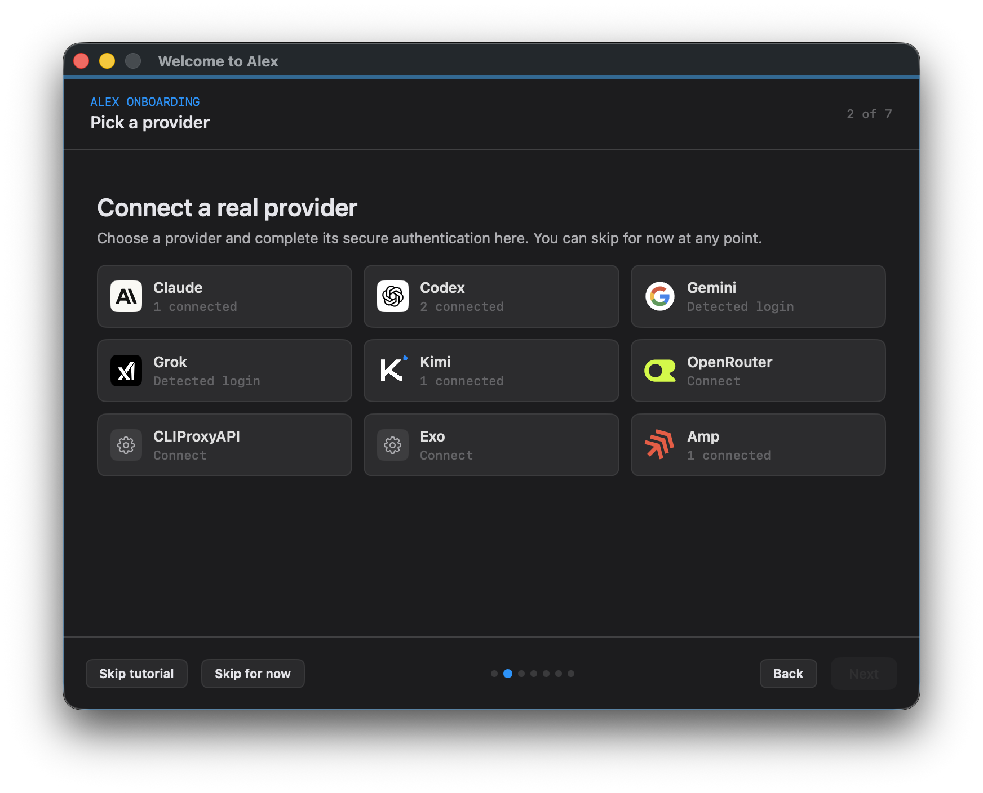The image size is (983, 793).
Task: Click the '2 connected' status under Codex
Action: coord(462,306)
